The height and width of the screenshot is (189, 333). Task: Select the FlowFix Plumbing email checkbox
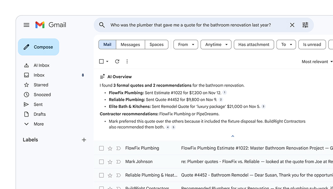(x=101, y=148)
